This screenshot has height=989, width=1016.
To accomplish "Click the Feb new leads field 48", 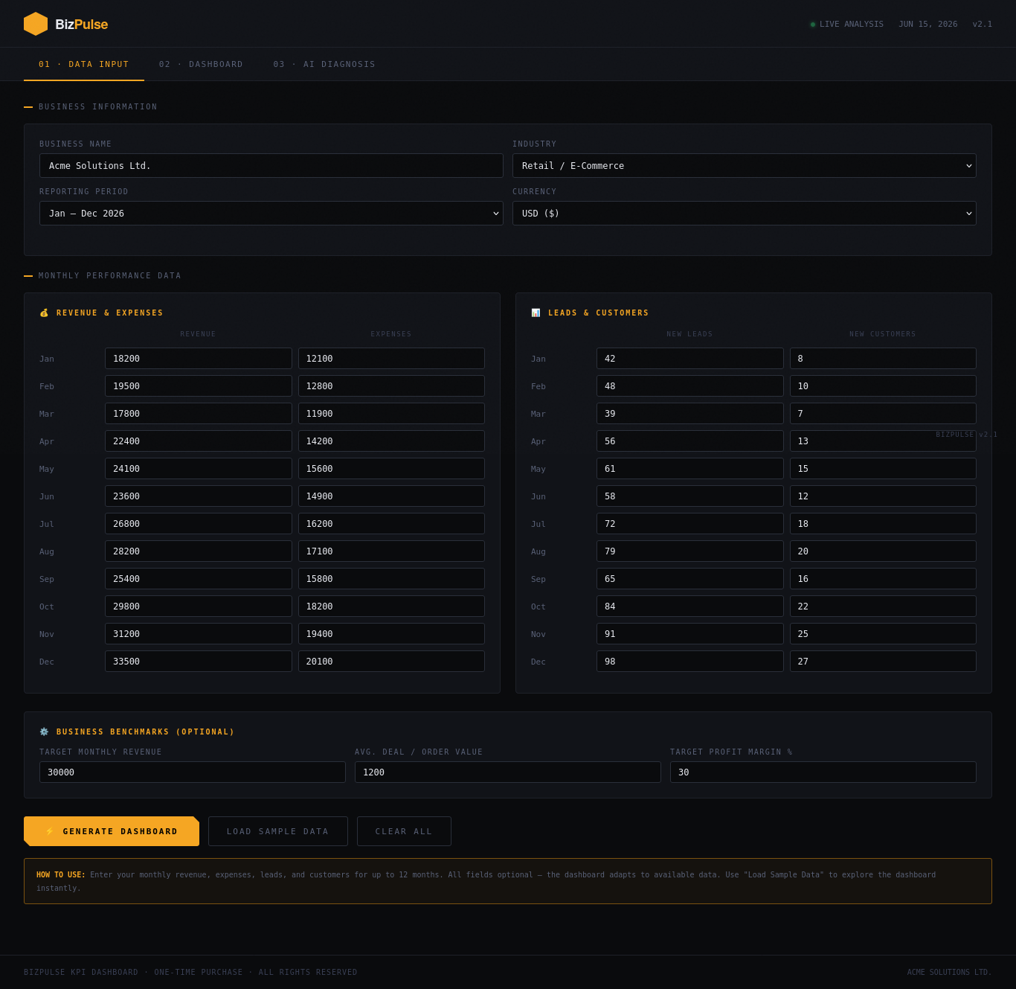I will 689,386.
